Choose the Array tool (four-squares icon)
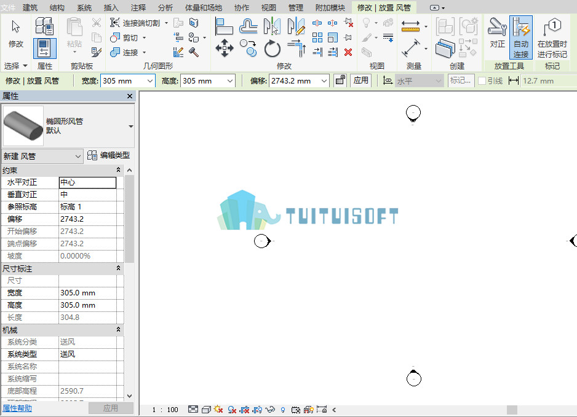 pyautogui.click(x=317, y=37)
